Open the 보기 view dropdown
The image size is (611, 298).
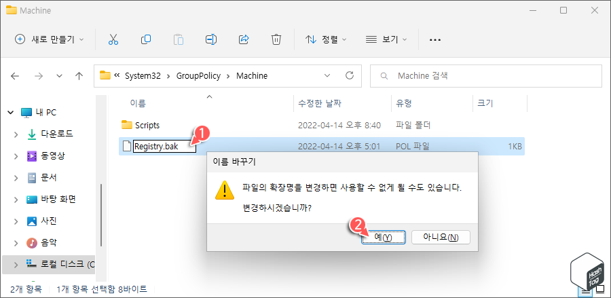tap(386, 39)
